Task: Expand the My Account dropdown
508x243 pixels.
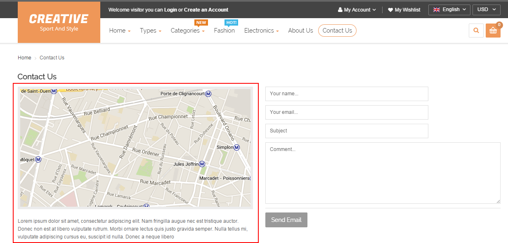Action: point(357,10)
